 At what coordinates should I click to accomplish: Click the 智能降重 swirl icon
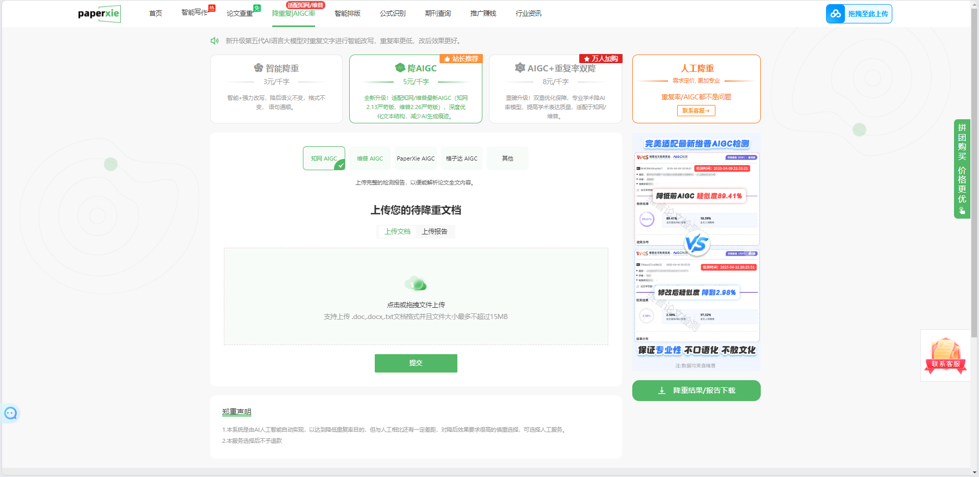click(x=259, y=68)
